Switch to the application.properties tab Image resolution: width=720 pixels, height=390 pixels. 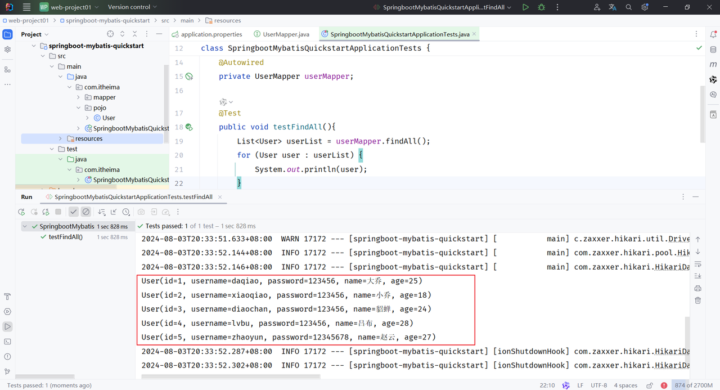pyautogui.click(x=207, y=34)
